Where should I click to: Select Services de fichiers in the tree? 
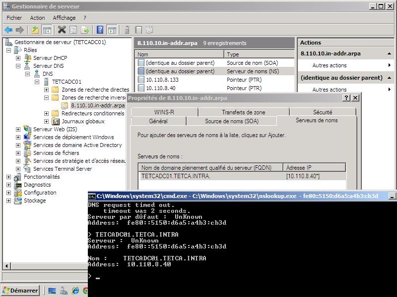[56, 153]
